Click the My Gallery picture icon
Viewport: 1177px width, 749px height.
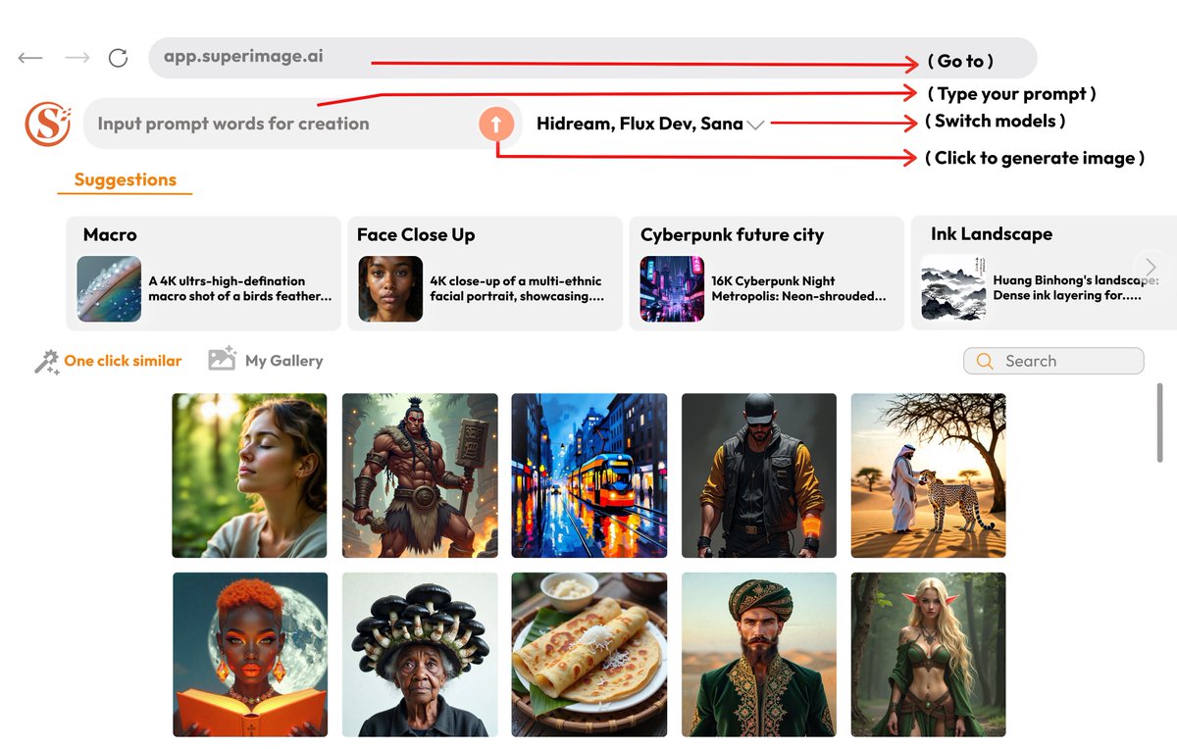[223, 359]
